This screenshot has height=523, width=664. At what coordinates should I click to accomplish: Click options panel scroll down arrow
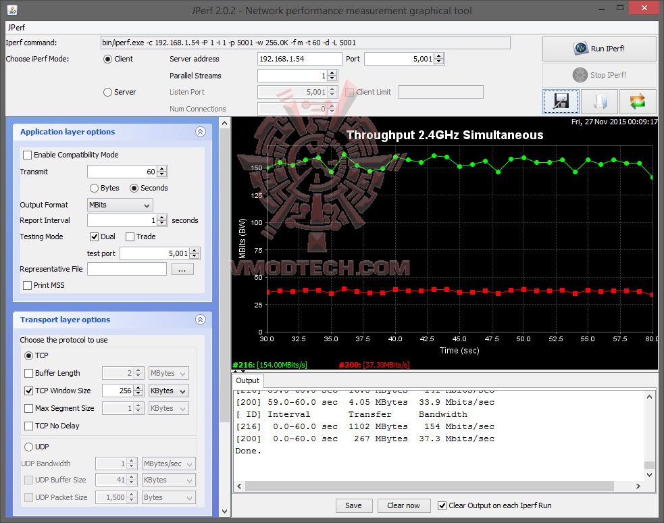coord(224,512)
